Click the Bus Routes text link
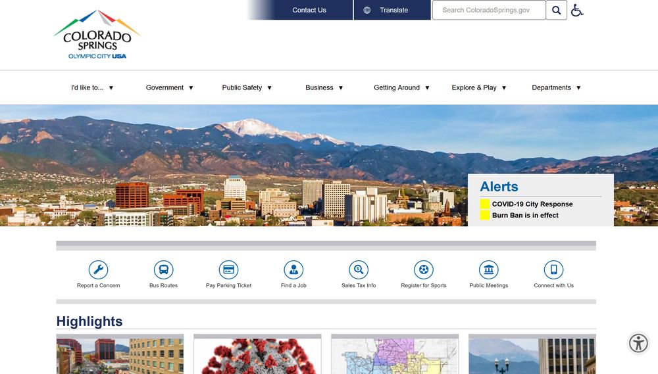Viewport: 658px width, 374px height. click(x=163, y=285)
